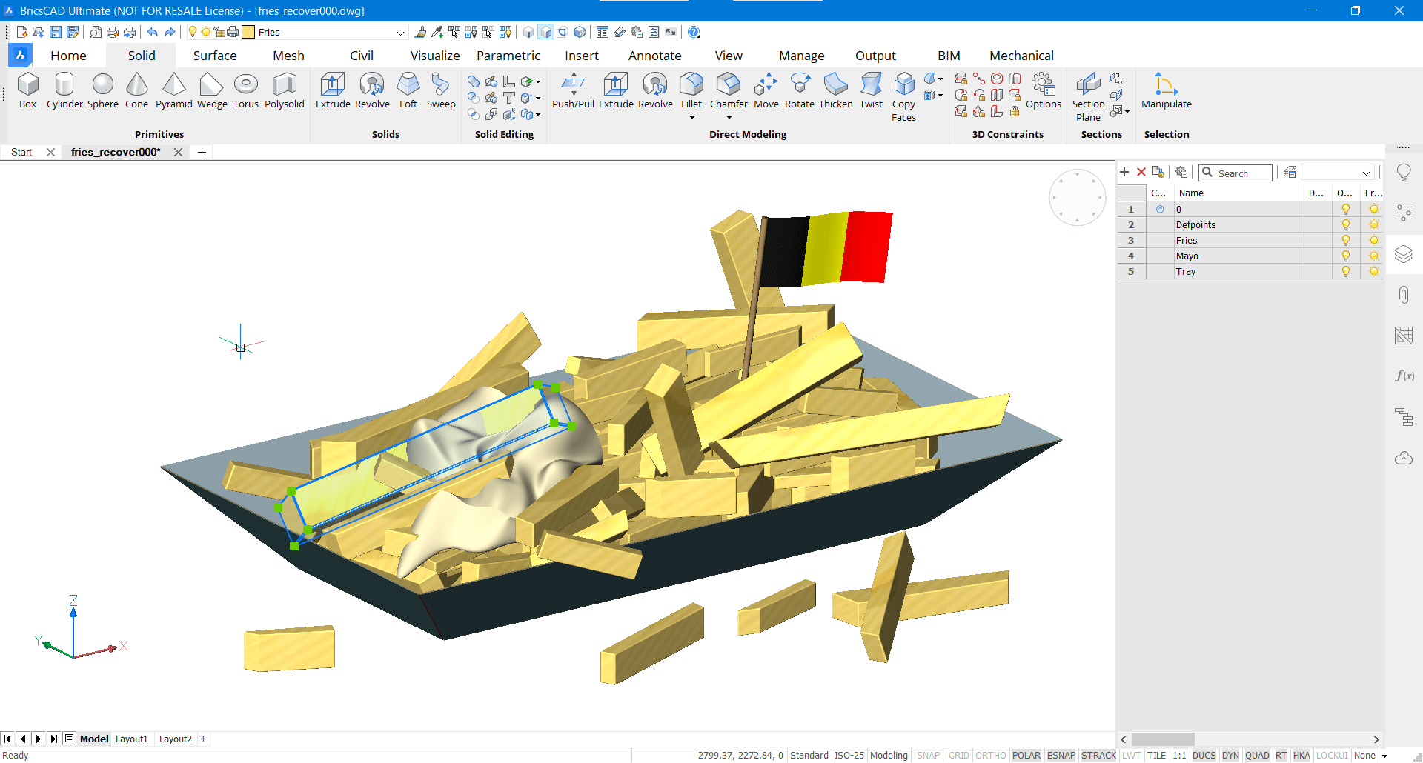Select layer 0 row name
1423x763 pixels.
1178,209
